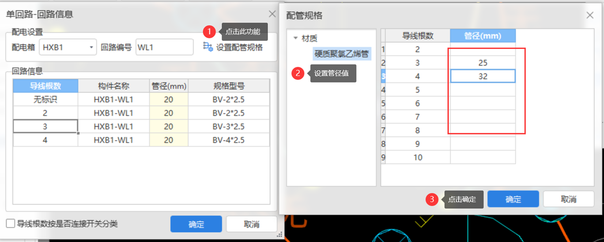Viewport: 604px width, 242px height.
Task: Click the BV-3*2.5 规格型号 cell
Action: [x=228, y=127]
